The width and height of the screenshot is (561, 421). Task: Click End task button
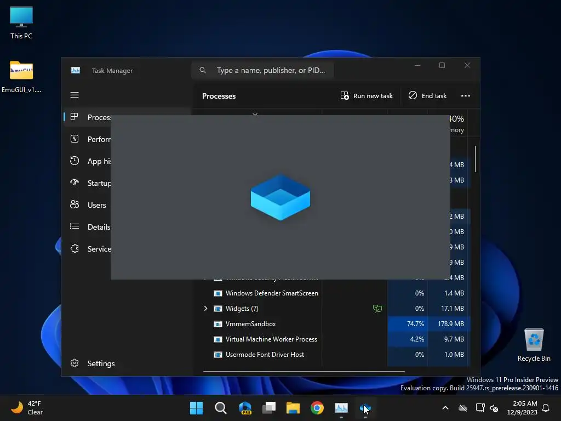[x=427, y=95]
